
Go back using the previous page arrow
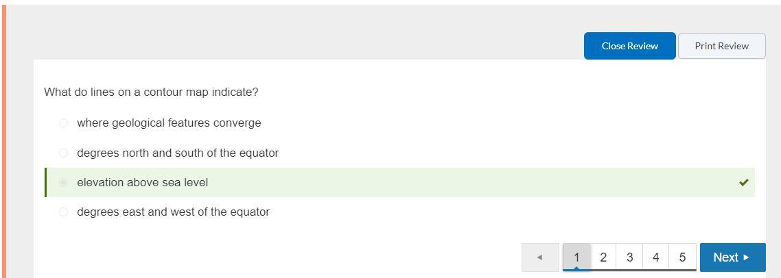click(540, 257)
